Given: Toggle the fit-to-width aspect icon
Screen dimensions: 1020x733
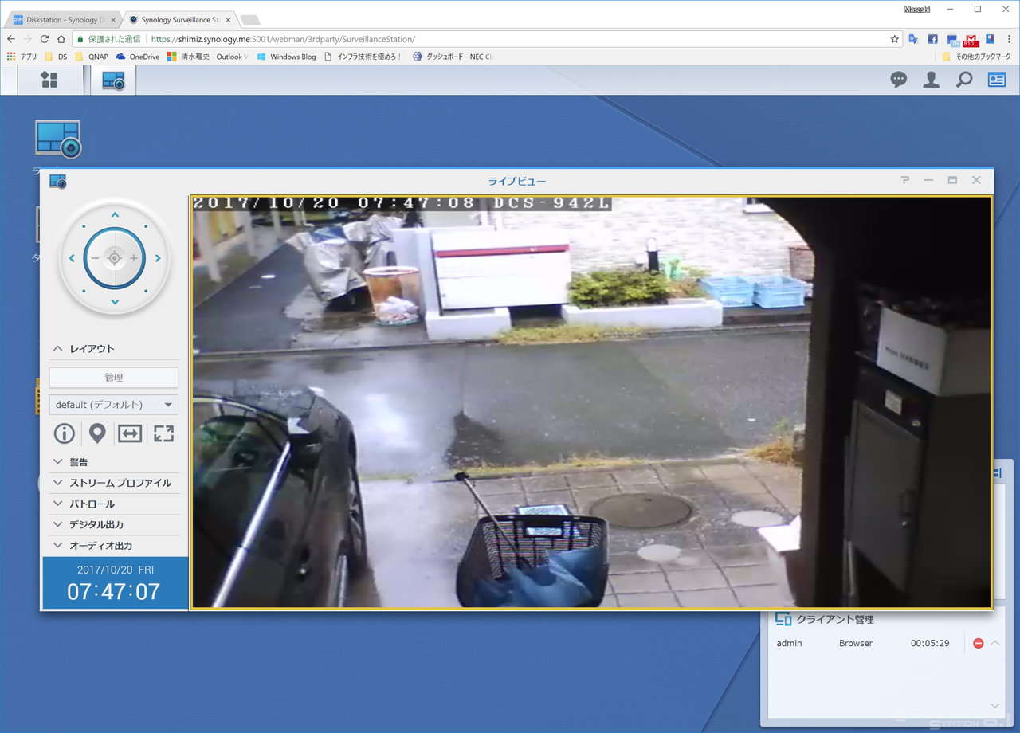Looking at the screenshot, I should coord(130,433).
